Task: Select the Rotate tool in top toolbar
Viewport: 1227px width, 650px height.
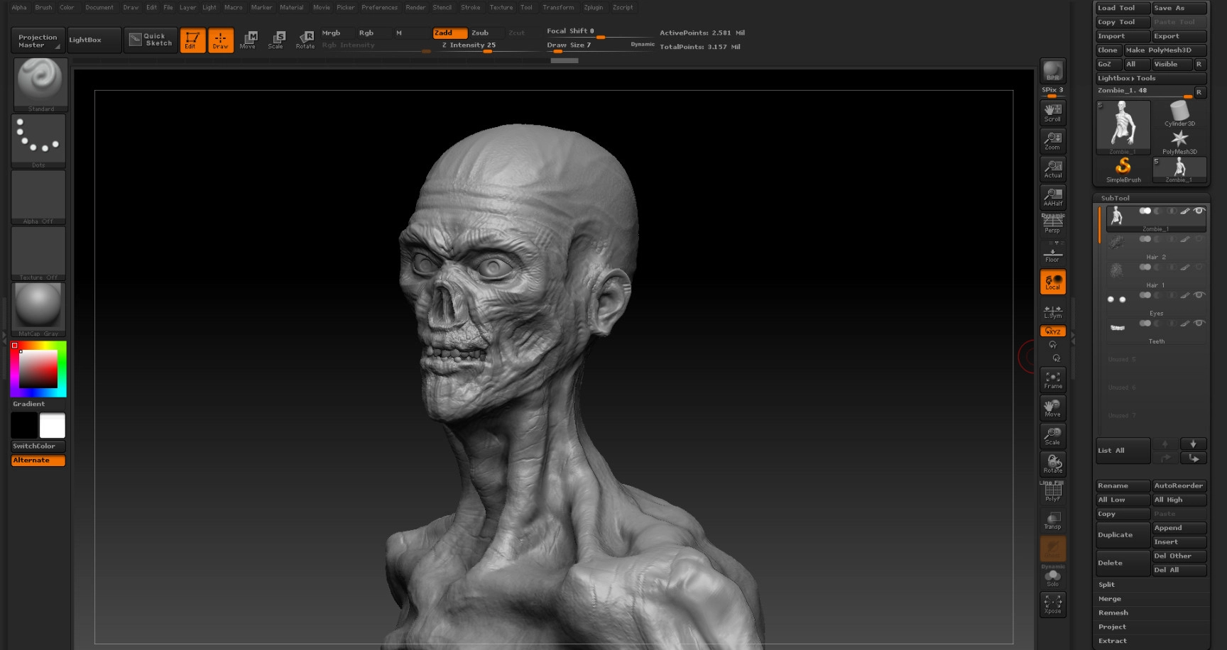Action: [305, 40]
